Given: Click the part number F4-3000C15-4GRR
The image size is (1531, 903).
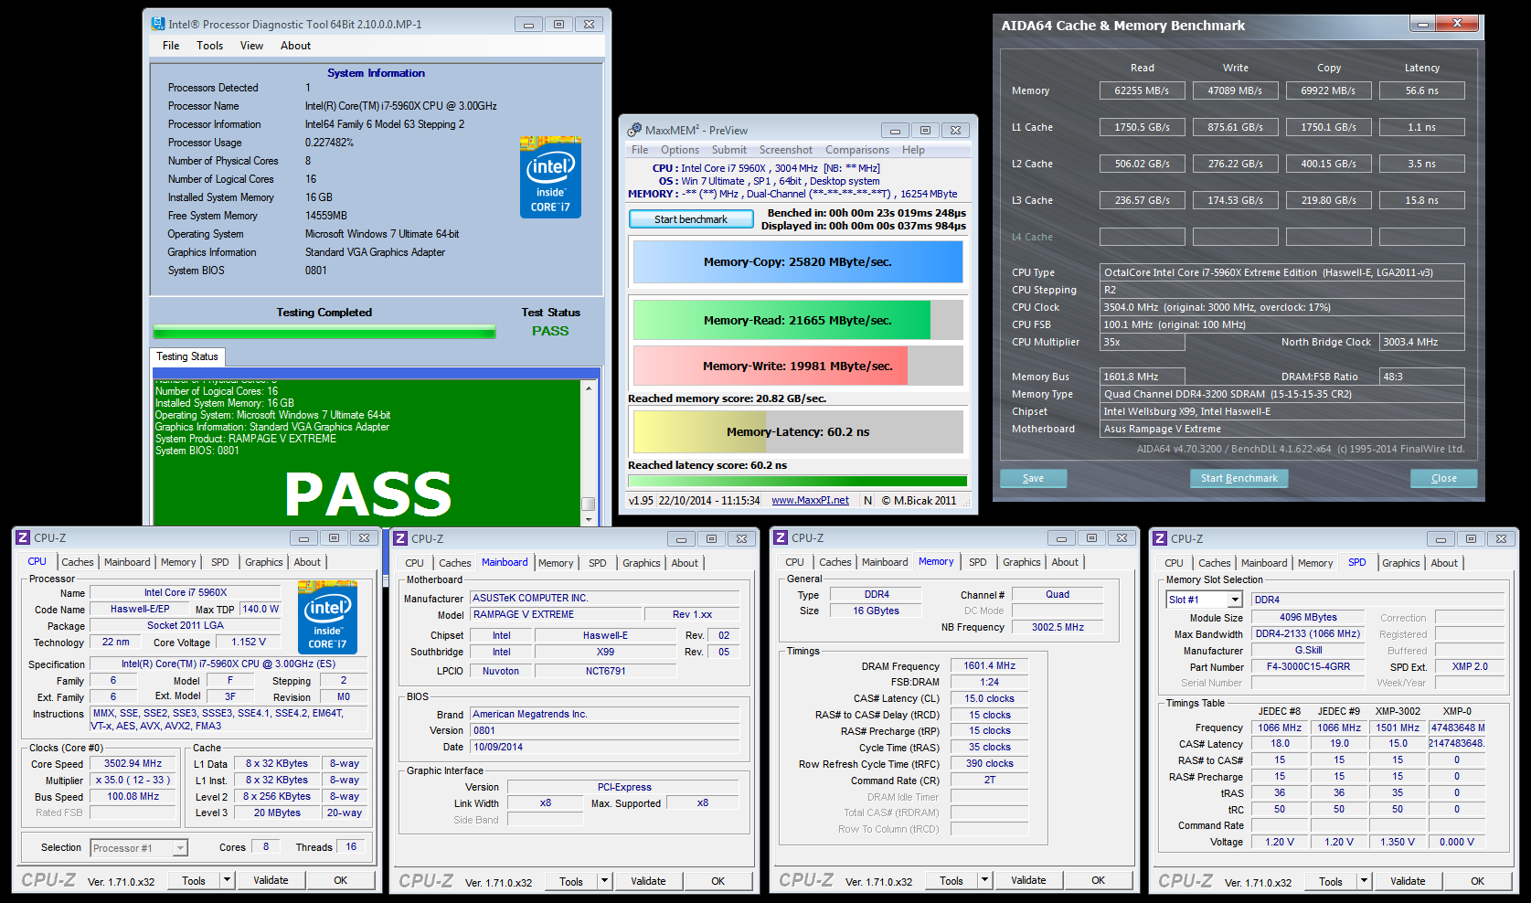Looking at the screenshot, I should pyautogui.click(x=1308, y=666).
